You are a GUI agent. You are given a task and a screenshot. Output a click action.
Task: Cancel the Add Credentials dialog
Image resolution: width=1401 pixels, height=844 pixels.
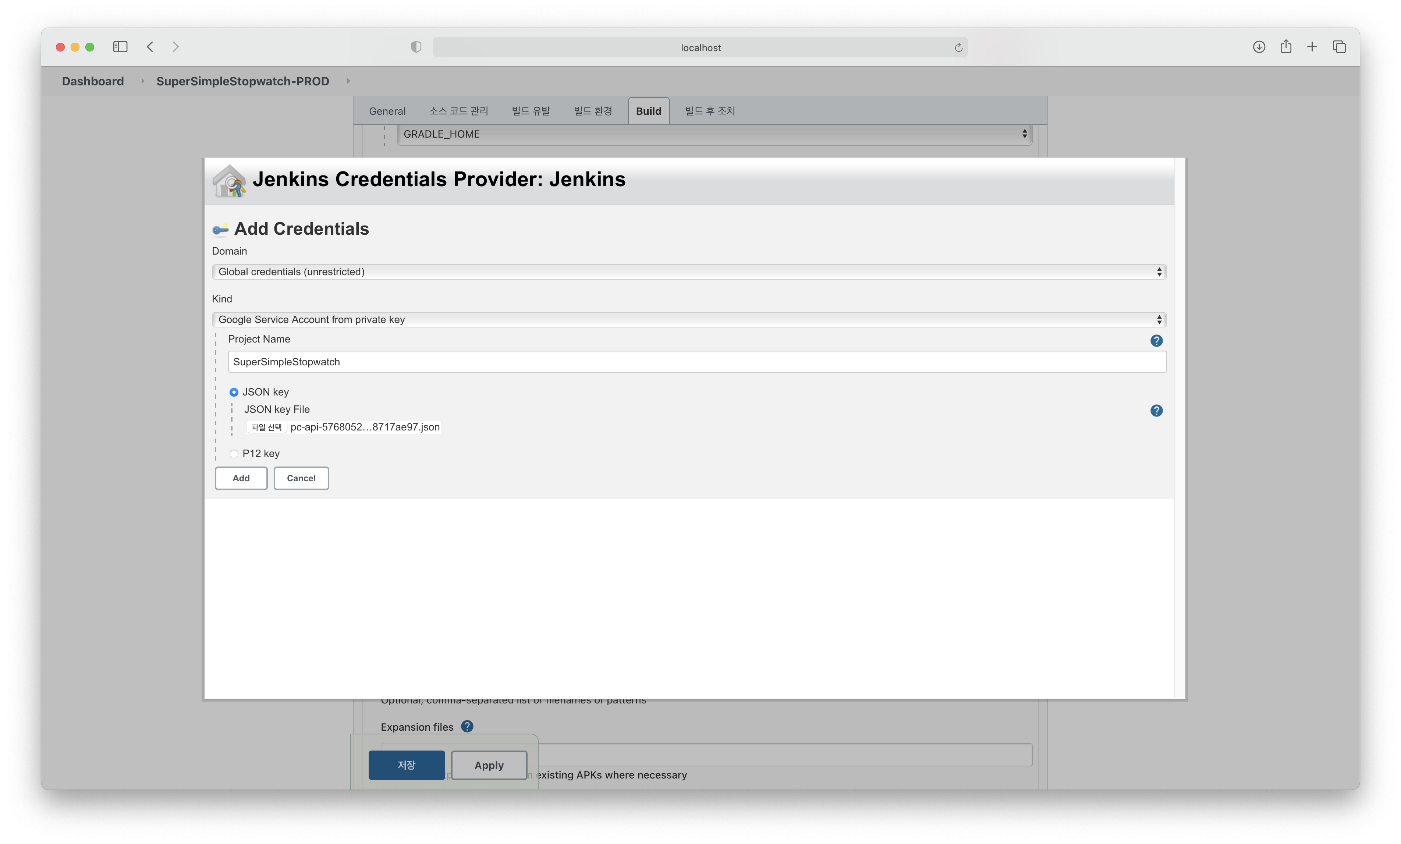[x=301, y=478]
